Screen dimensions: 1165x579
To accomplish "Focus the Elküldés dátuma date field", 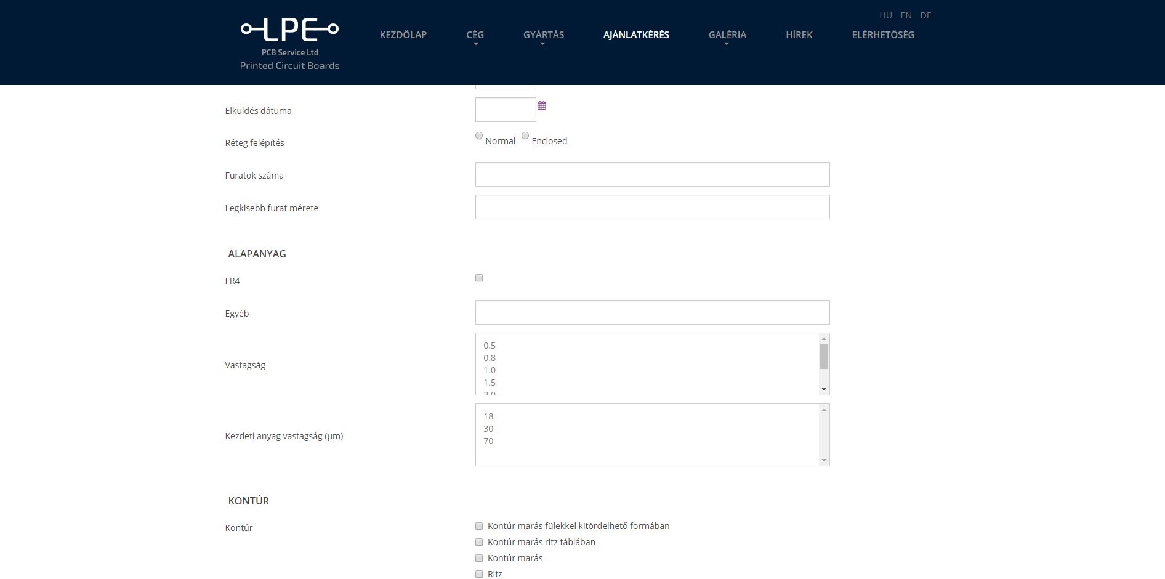I will [x=506, y=110].
